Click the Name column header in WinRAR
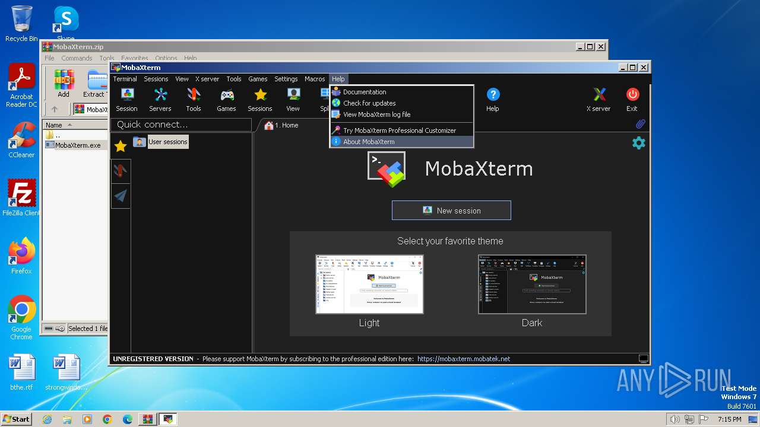This screenshot has width=760, height=427. pyautogui.click(x=75, y=125)
